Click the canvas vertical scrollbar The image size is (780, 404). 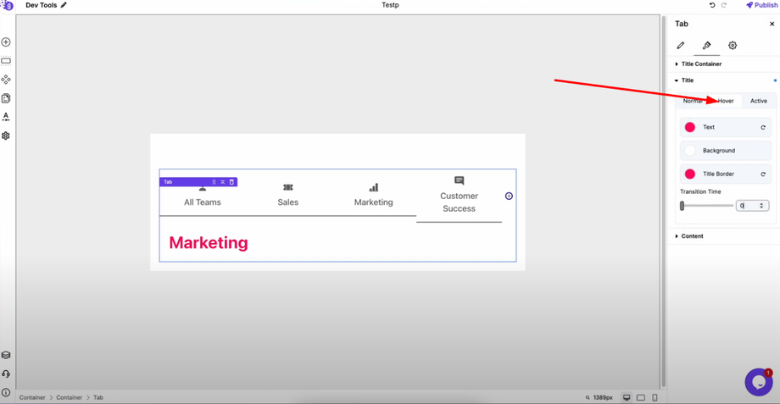pos(664,202)
